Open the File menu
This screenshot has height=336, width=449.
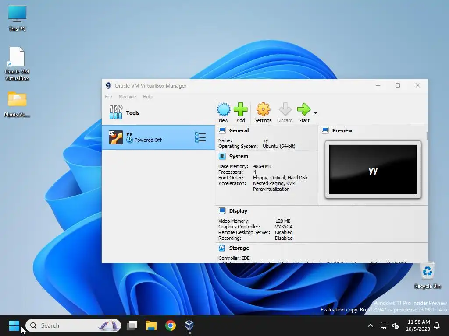(108, 97)
